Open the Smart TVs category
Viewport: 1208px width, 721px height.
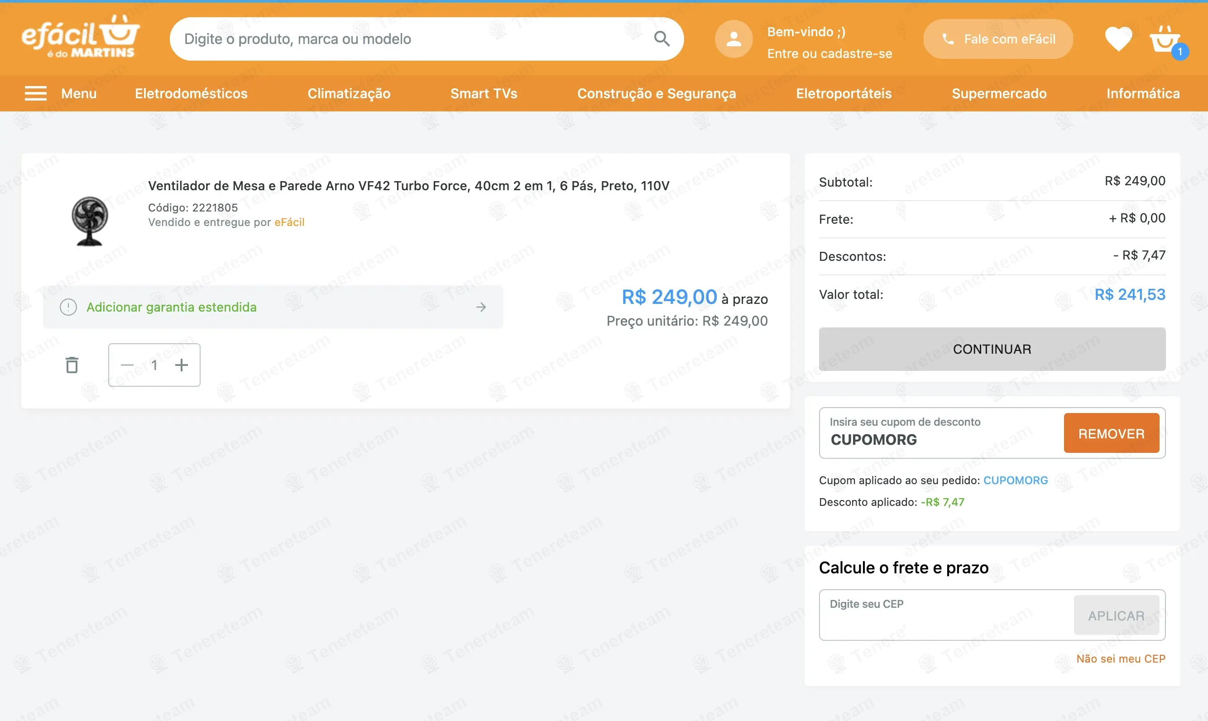pos(483,93)
